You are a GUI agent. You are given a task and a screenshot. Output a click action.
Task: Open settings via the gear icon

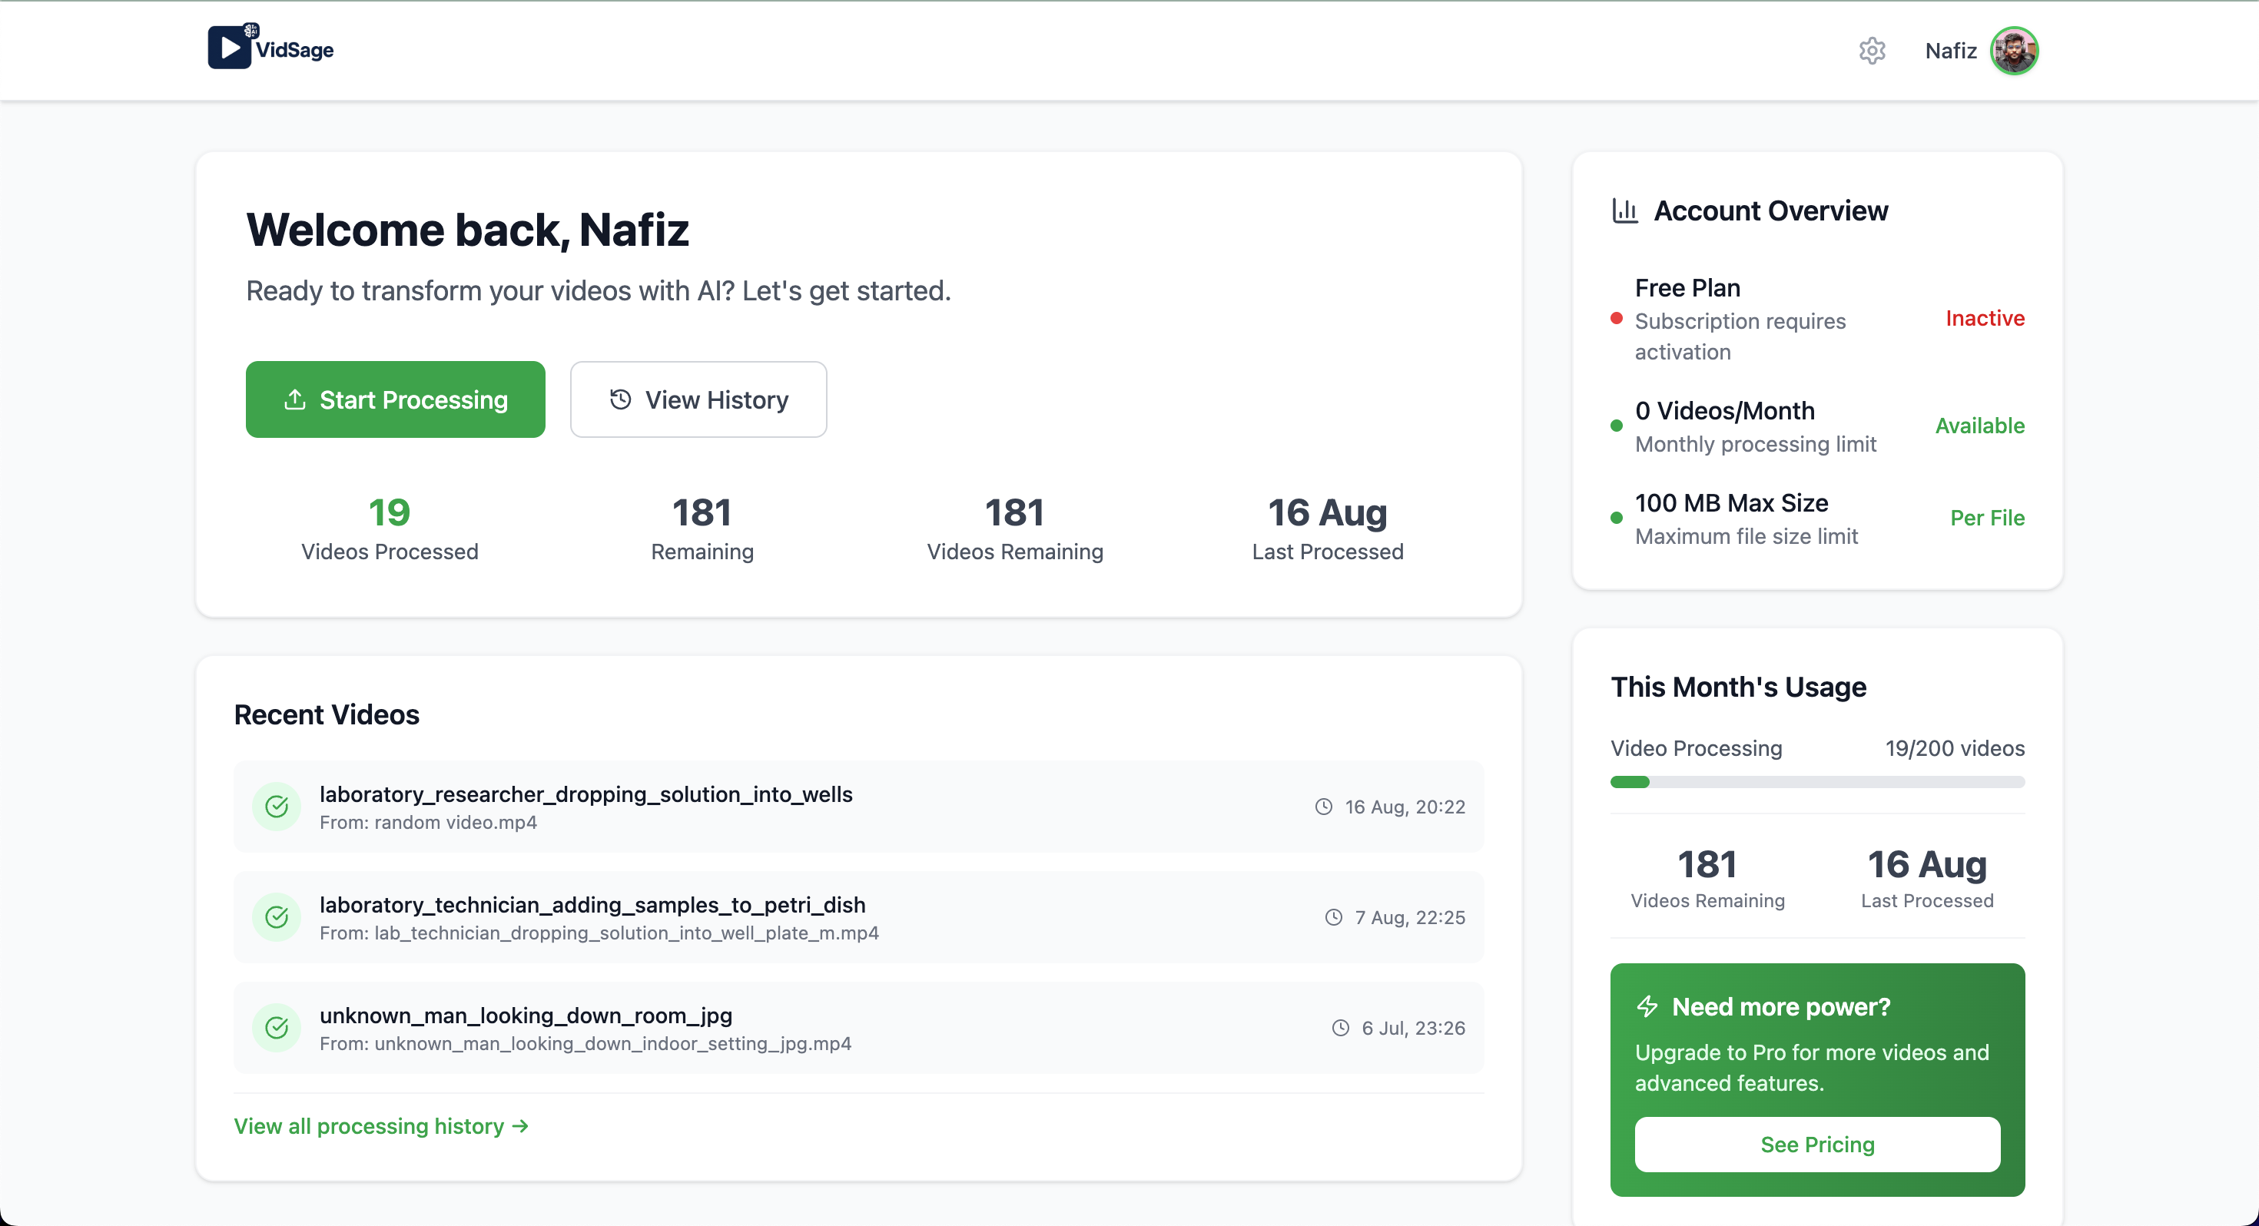pos(1872,50)
